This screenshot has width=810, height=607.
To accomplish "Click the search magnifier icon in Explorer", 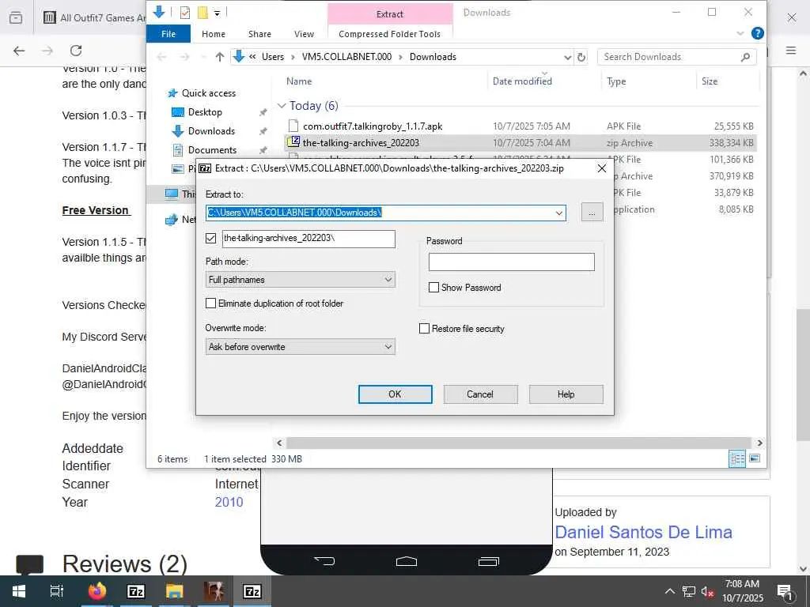I will click(x=745, y=57).
